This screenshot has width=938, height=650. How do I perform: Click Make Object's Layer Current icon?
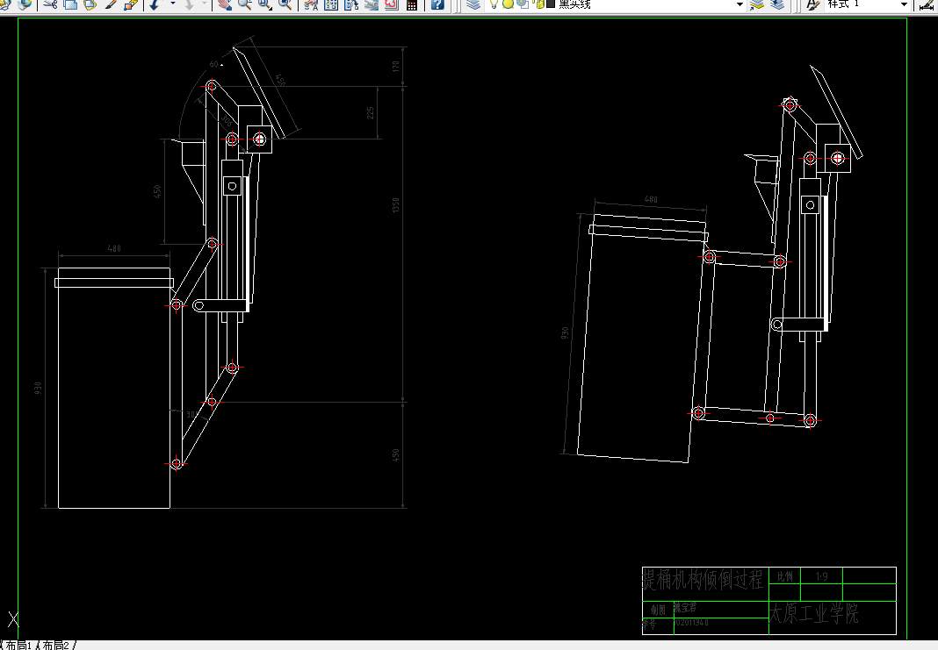click(x=757, y=4)
